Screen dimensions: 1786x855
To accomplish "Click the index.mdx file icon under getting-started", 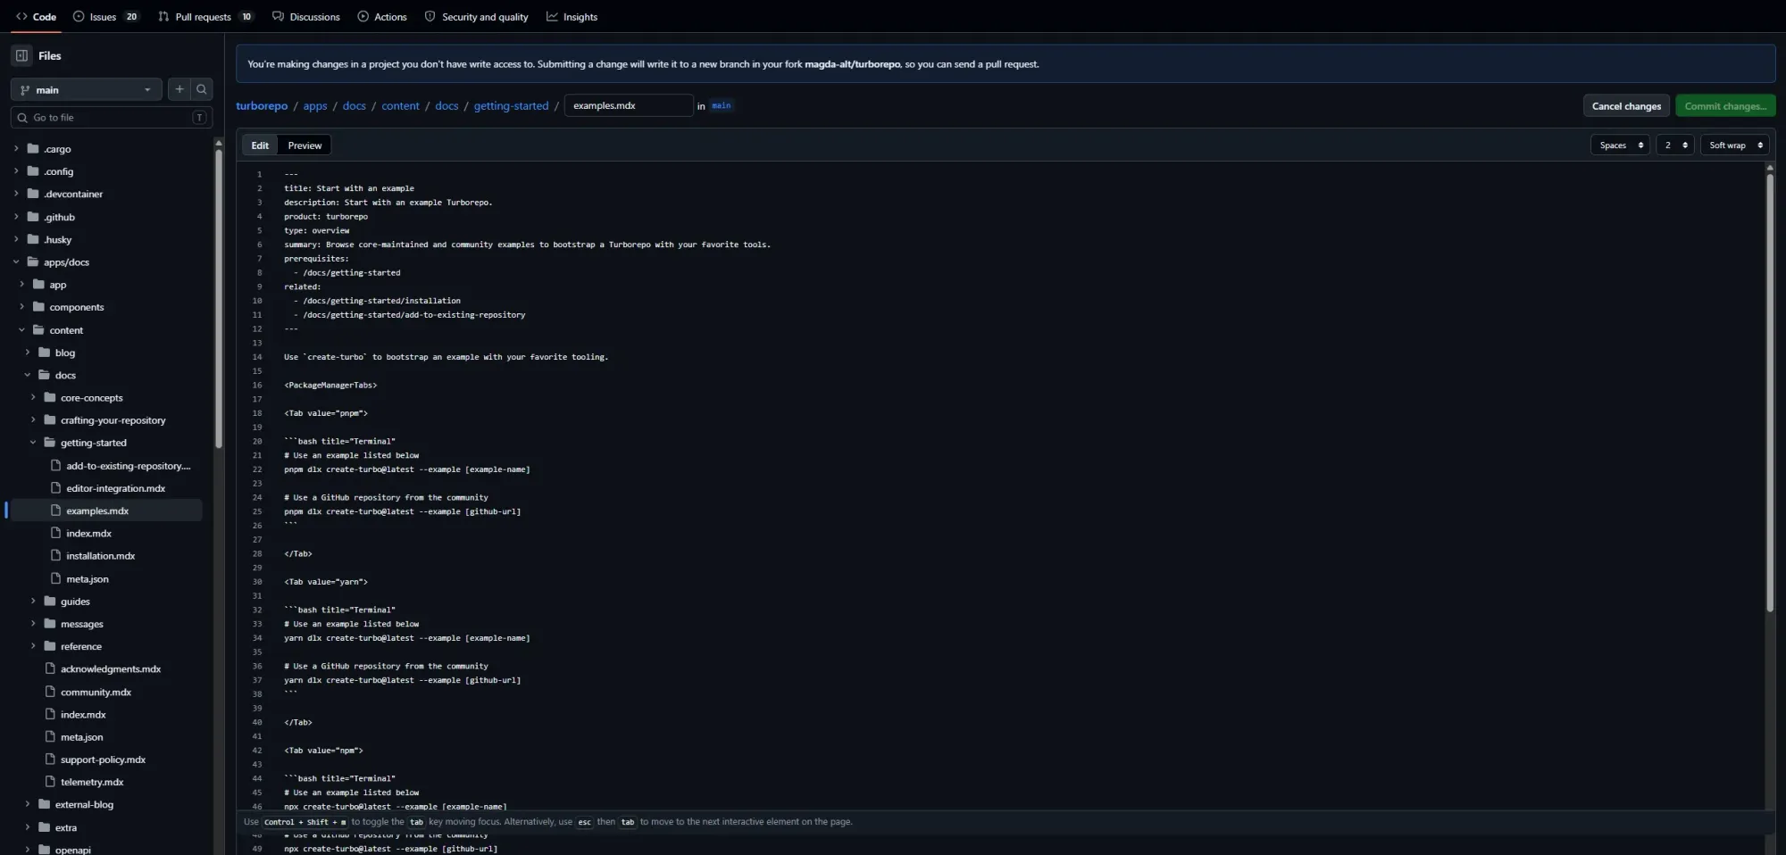I will tap(55, 533).
